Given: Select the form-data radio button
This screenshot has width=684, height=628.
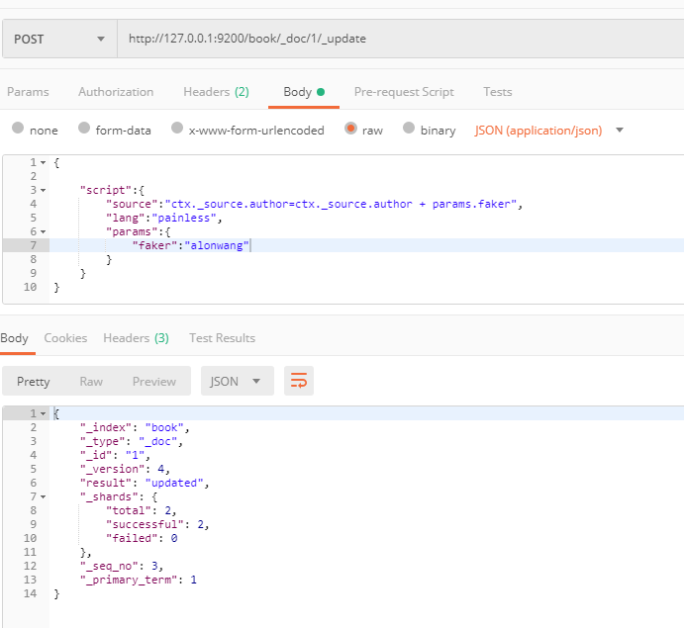Looking at the screenshot, I should 84,129.
